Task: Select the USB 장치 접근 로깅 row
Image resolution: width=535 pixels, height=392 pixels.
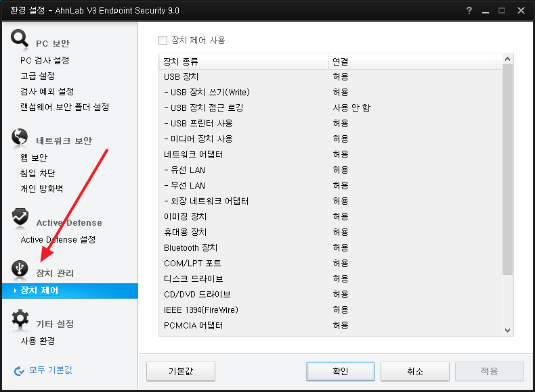Action: 330,108
